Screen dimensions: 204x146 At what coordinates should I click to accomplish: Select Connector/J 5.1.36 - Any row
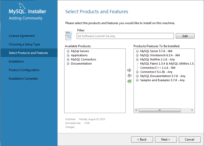point(156,72)
